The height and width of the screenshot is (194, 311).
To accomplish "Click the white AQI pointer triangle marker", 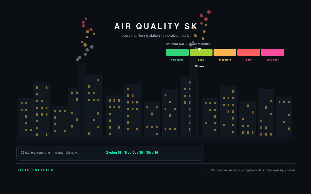I will point(199,49).
